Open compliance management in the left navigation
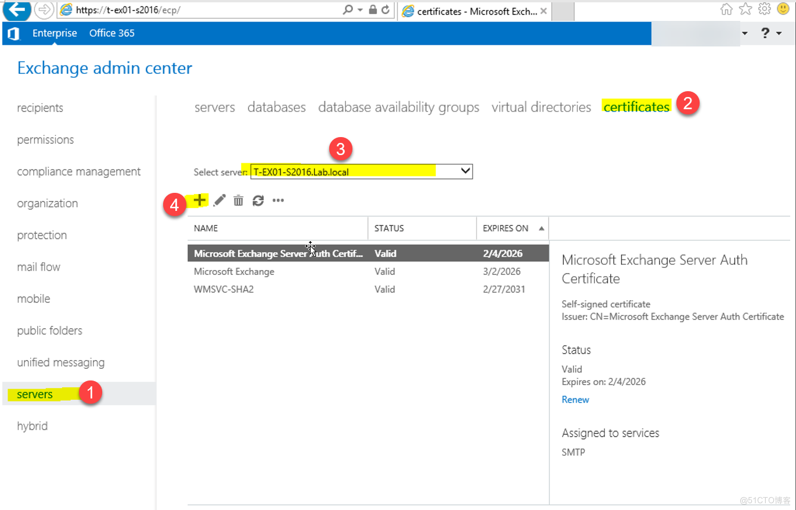796x510 pixels. pyautogui.click(x=79, y=172)
